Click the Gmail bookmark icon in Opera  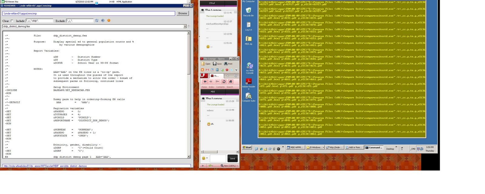tap(207, 70)
